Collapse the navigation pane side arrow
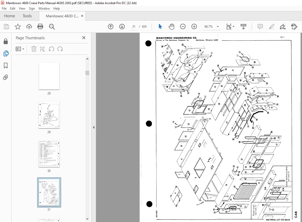Viewport: 302px width, 222px height. click(94, 127)
